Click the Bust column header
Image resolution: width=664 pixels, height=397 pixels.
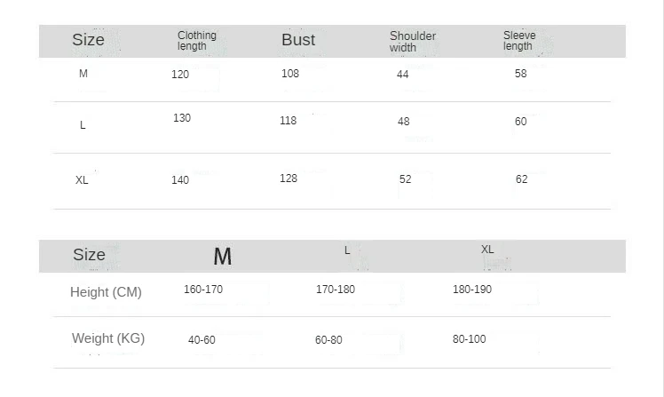coord(298,40)
